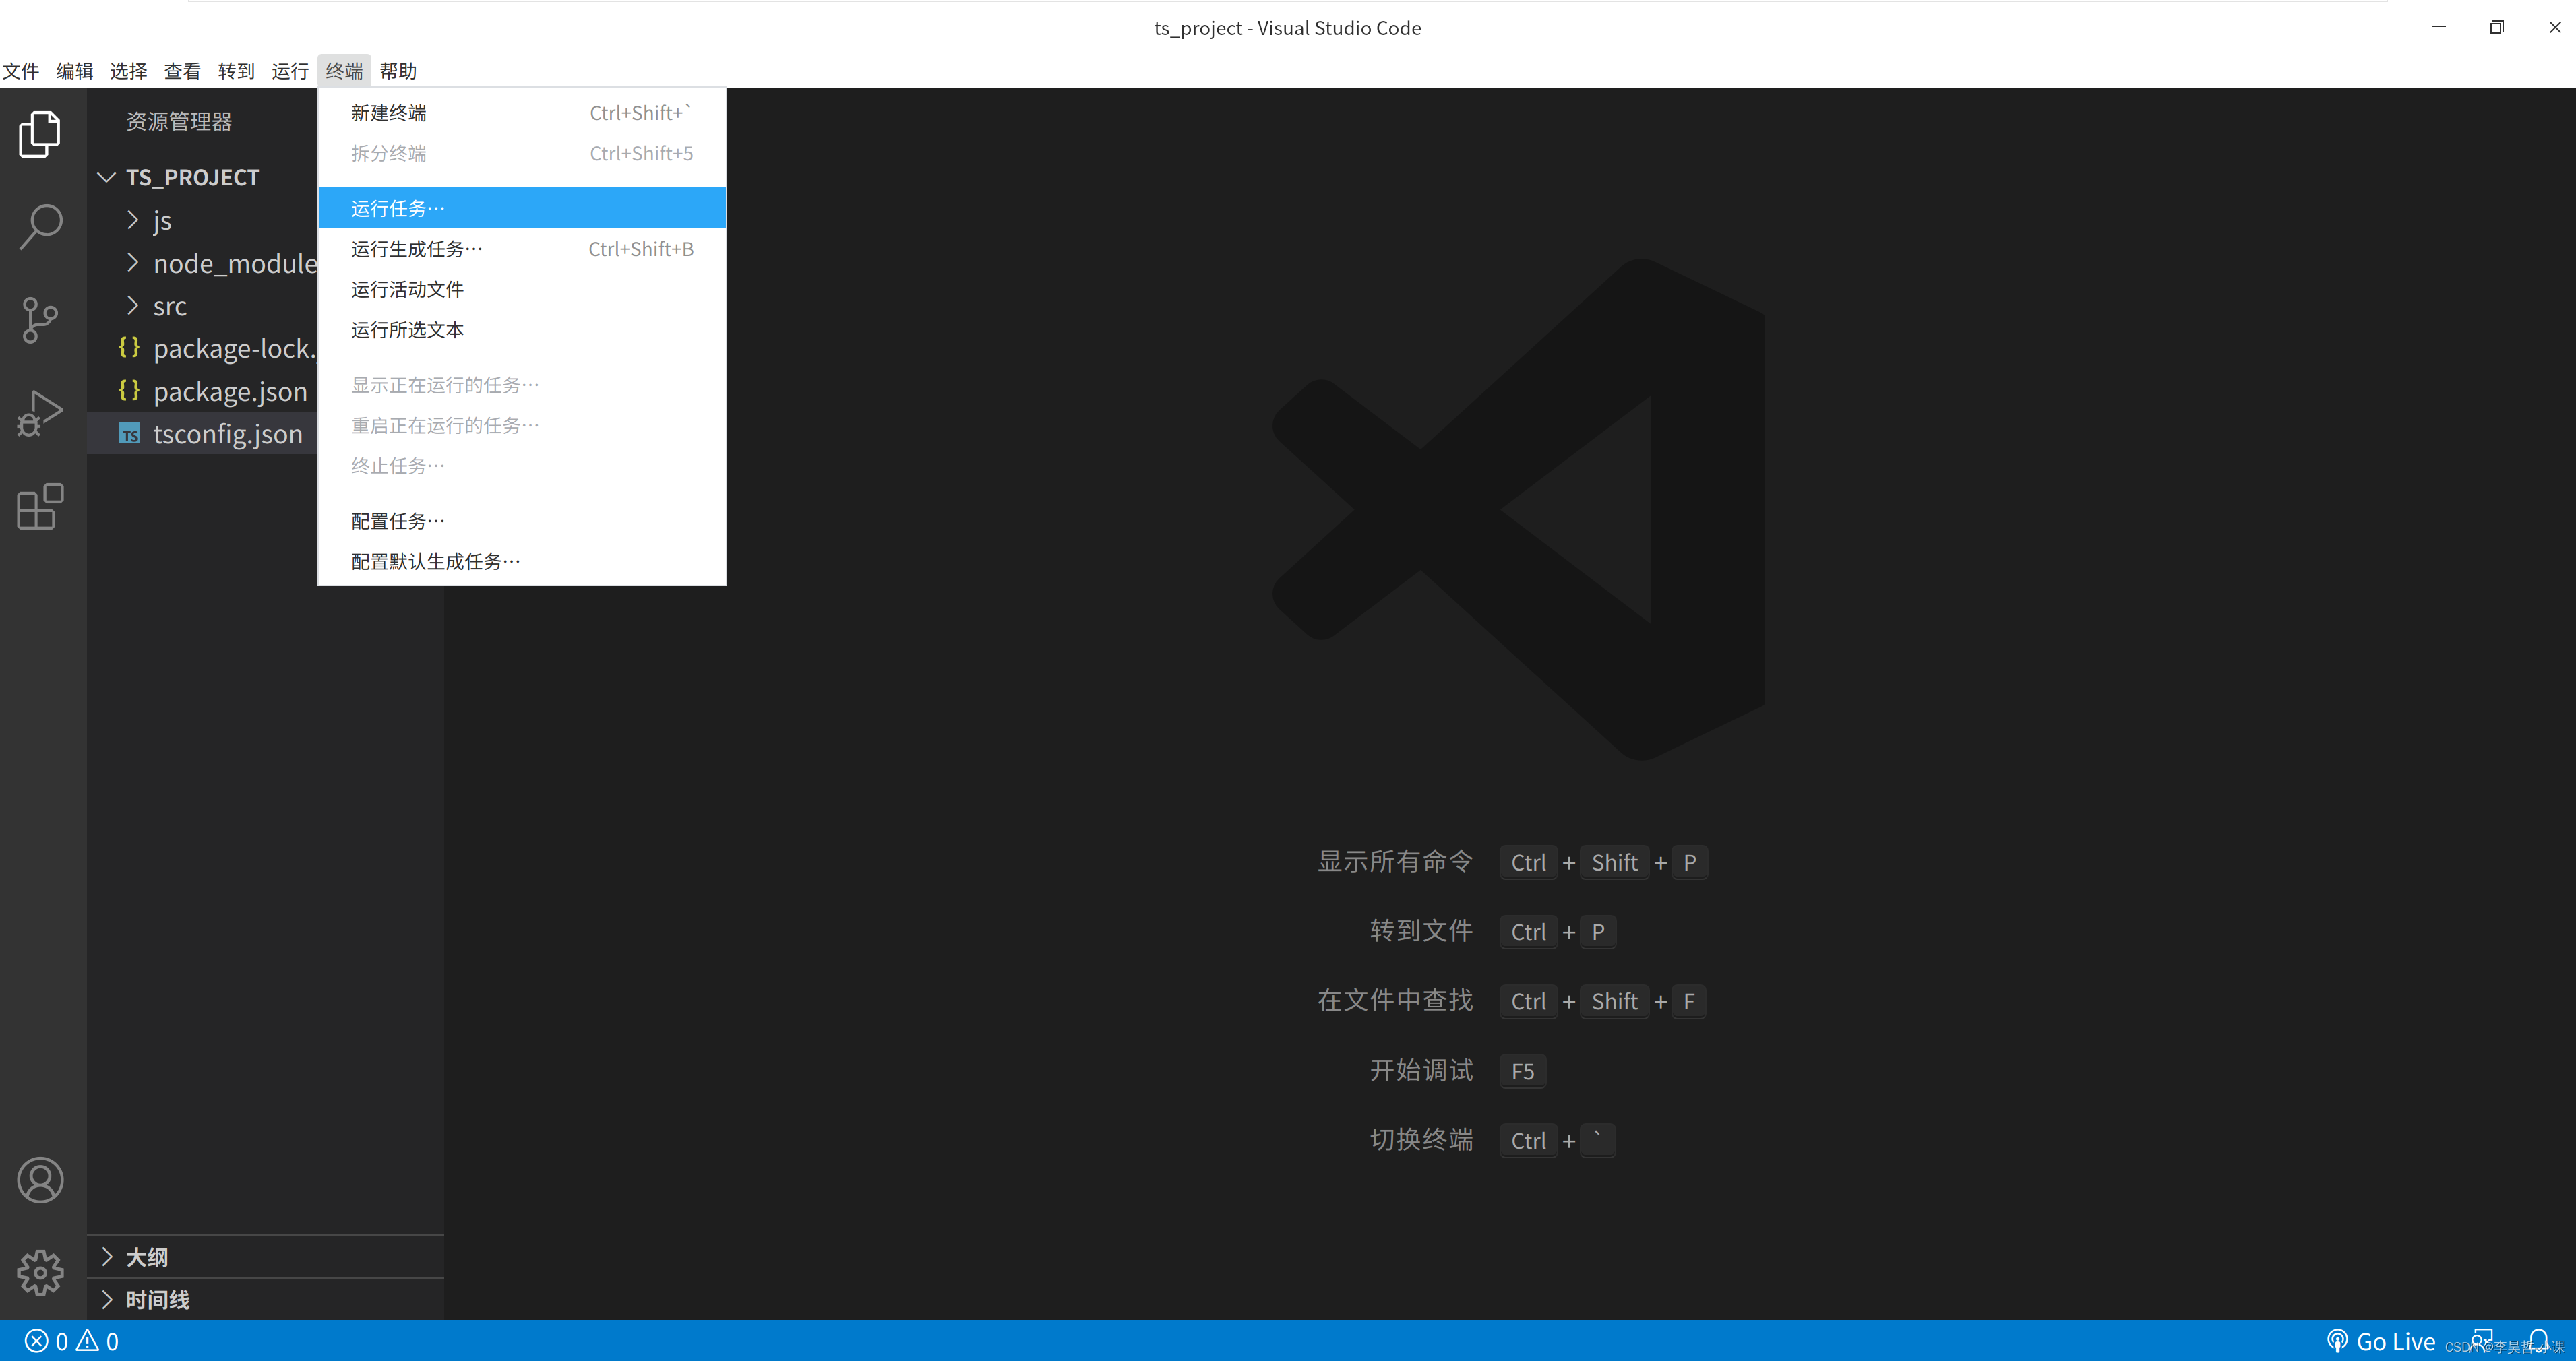The height and width of the screenshot is (1361, 2576).
Task: Click Go Live in status bar
Action: tap(2381, 1341)
